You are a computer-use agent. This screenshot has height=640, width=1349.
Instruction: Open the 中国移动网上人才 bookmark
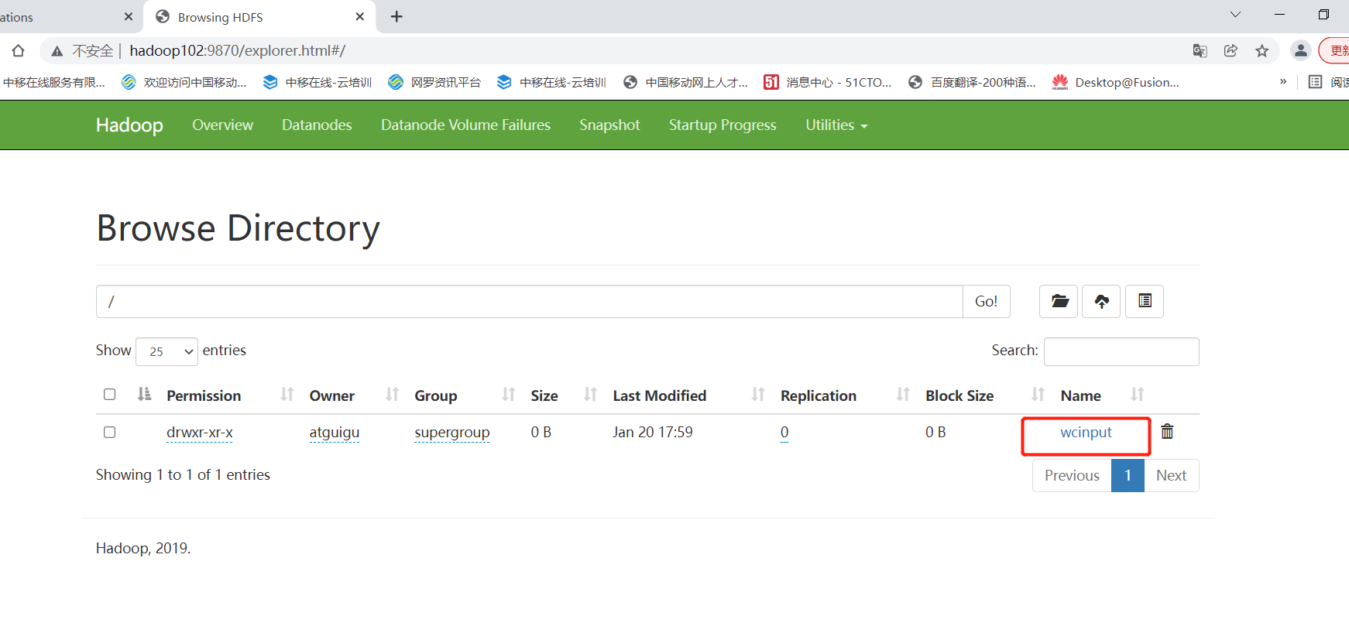point(685,82)
